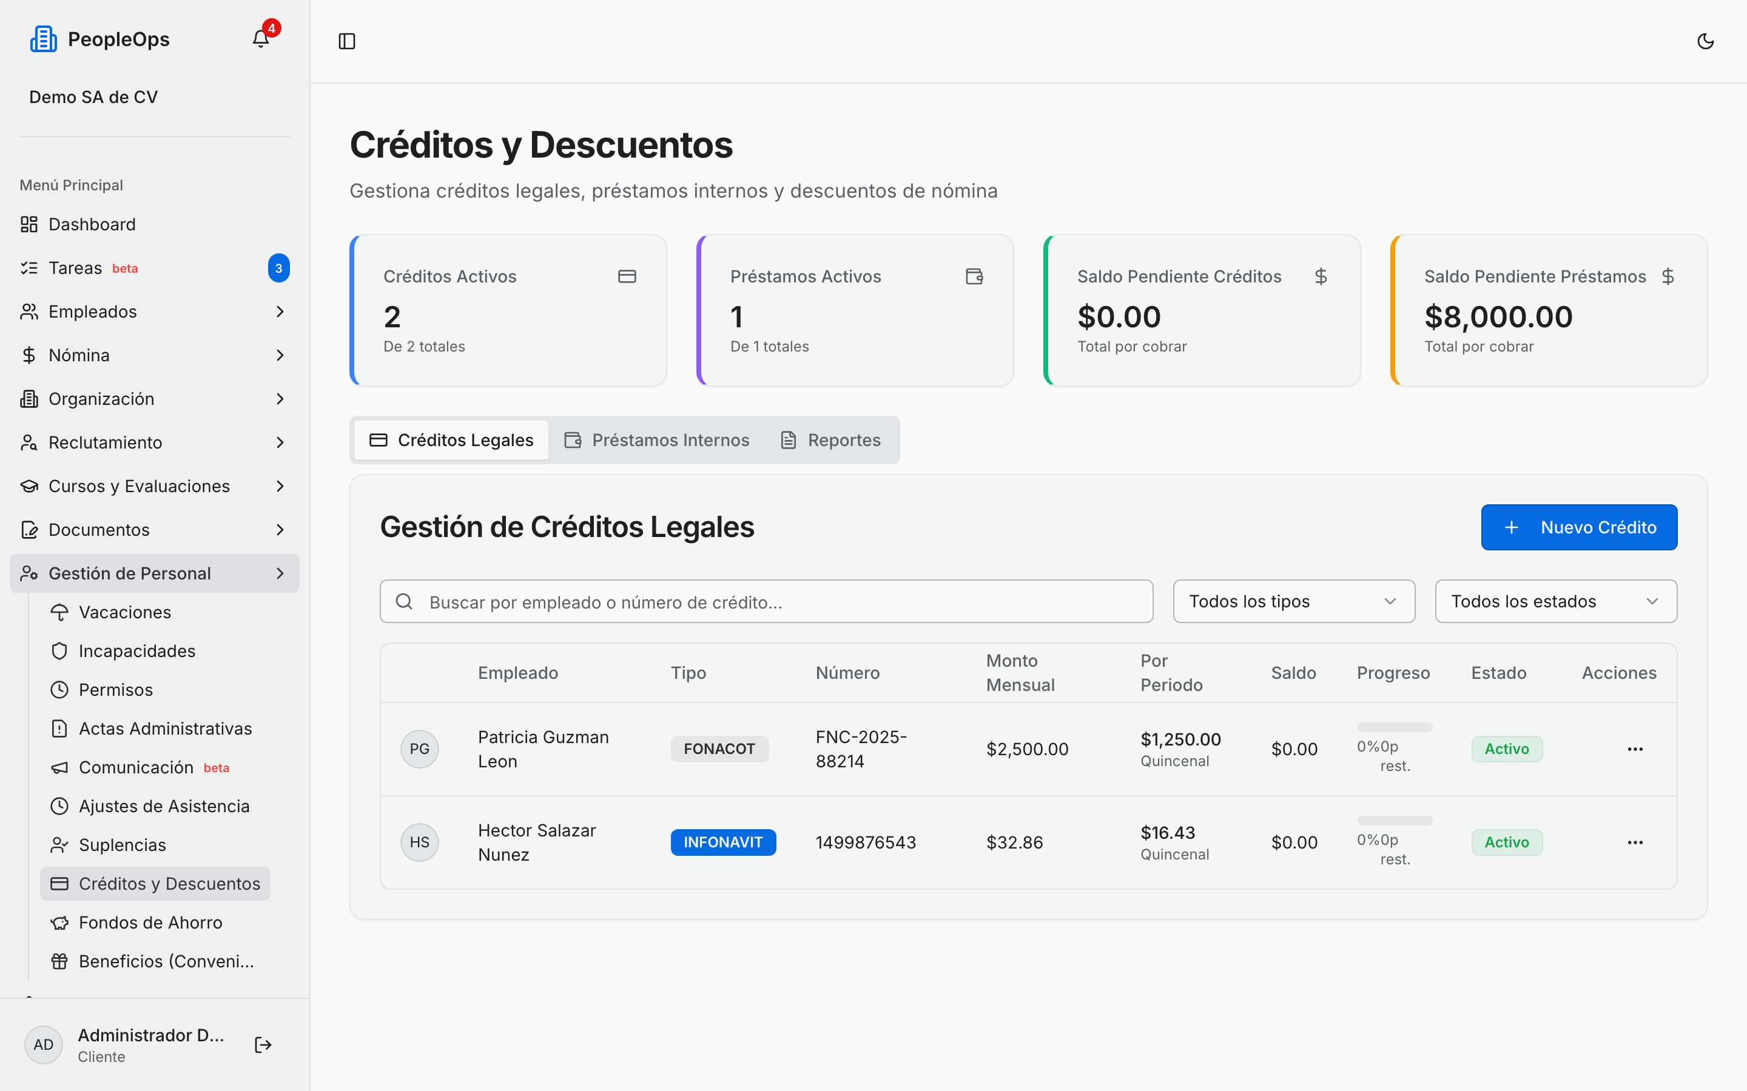Screen dimensions: 1747x1091
Task: Switch to the Préstamos Internos tab
Action: (656, 440)
